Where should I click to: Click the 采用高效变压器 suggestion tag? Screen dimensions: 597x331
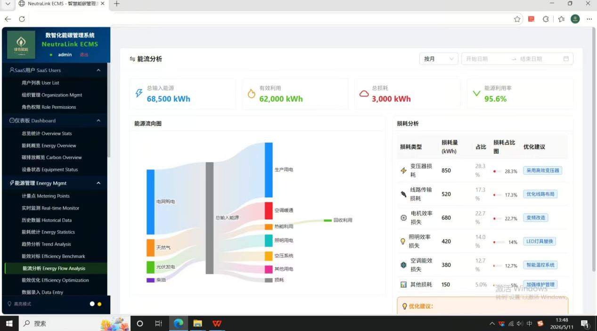coord(542,170)
